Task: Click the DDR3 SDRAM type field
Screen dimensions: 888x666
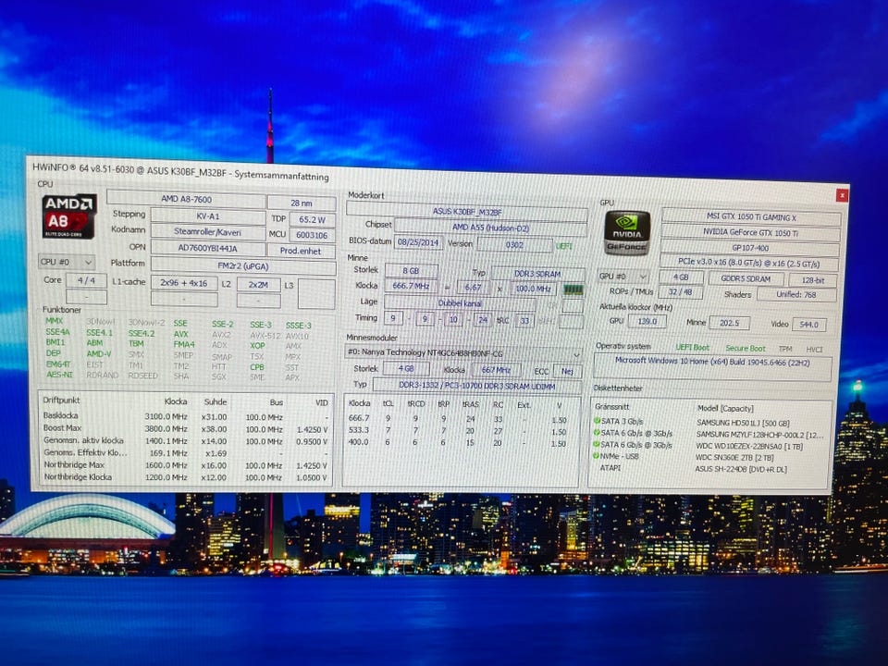Action: click(x=537, y=274)
